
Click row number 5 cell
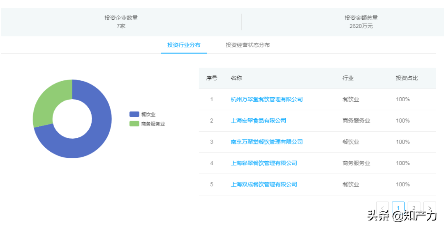[212, 185]
